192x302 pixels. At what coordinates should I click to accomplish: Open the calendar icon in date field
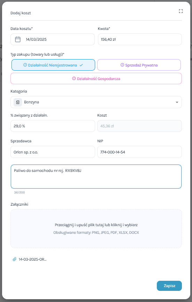click(x=18, y=39)
